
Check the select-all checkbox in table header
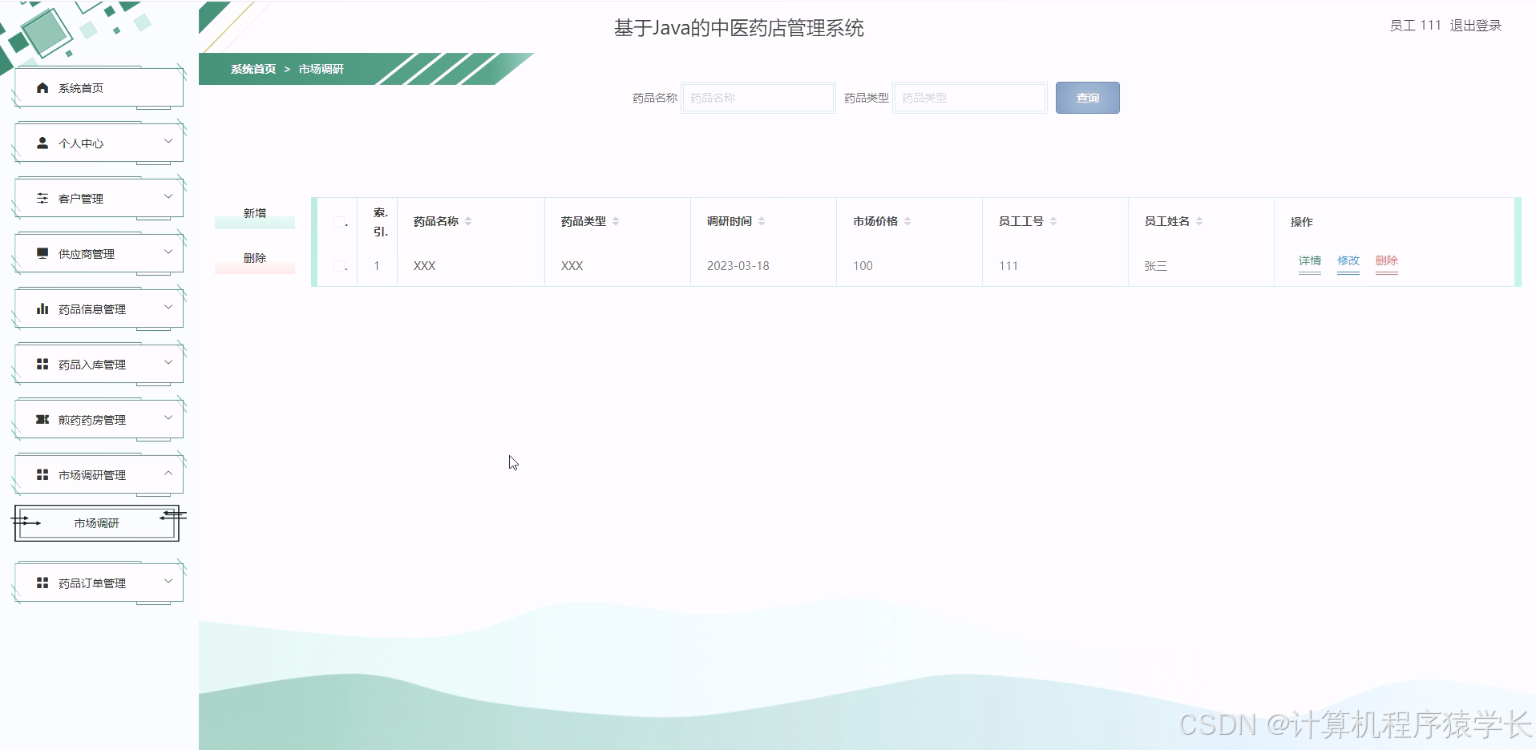pyautogui.click(x=340, y=221)
